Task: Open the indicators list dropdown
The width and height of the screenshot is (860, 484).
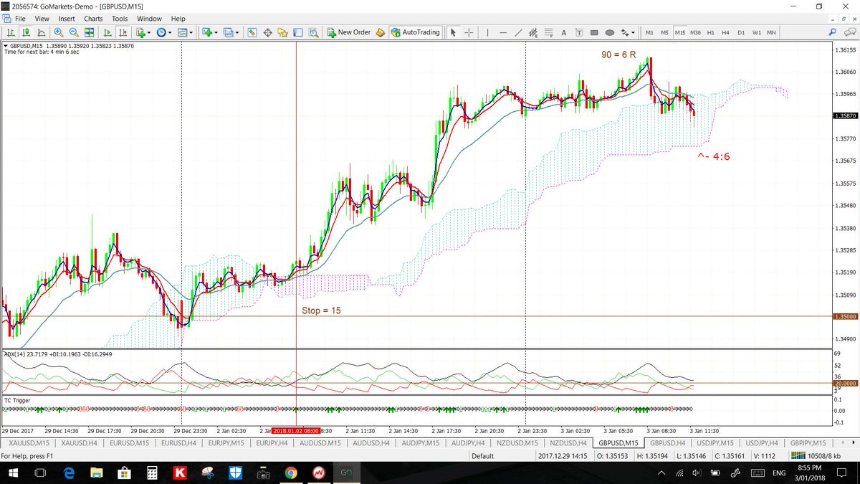Action: tap(143, 32)
